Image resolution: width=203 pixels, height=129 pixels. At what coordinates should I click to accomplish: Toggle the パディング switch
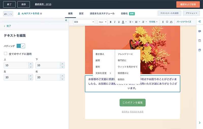click(x=21, y=46)
